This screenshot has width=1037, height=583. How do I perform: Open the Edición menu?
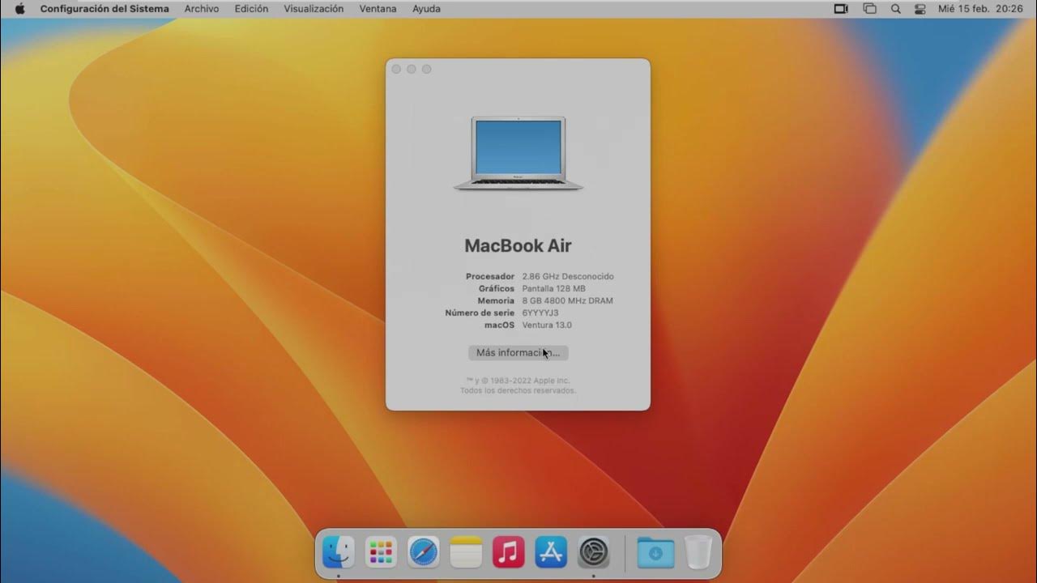tap(251, 9)
